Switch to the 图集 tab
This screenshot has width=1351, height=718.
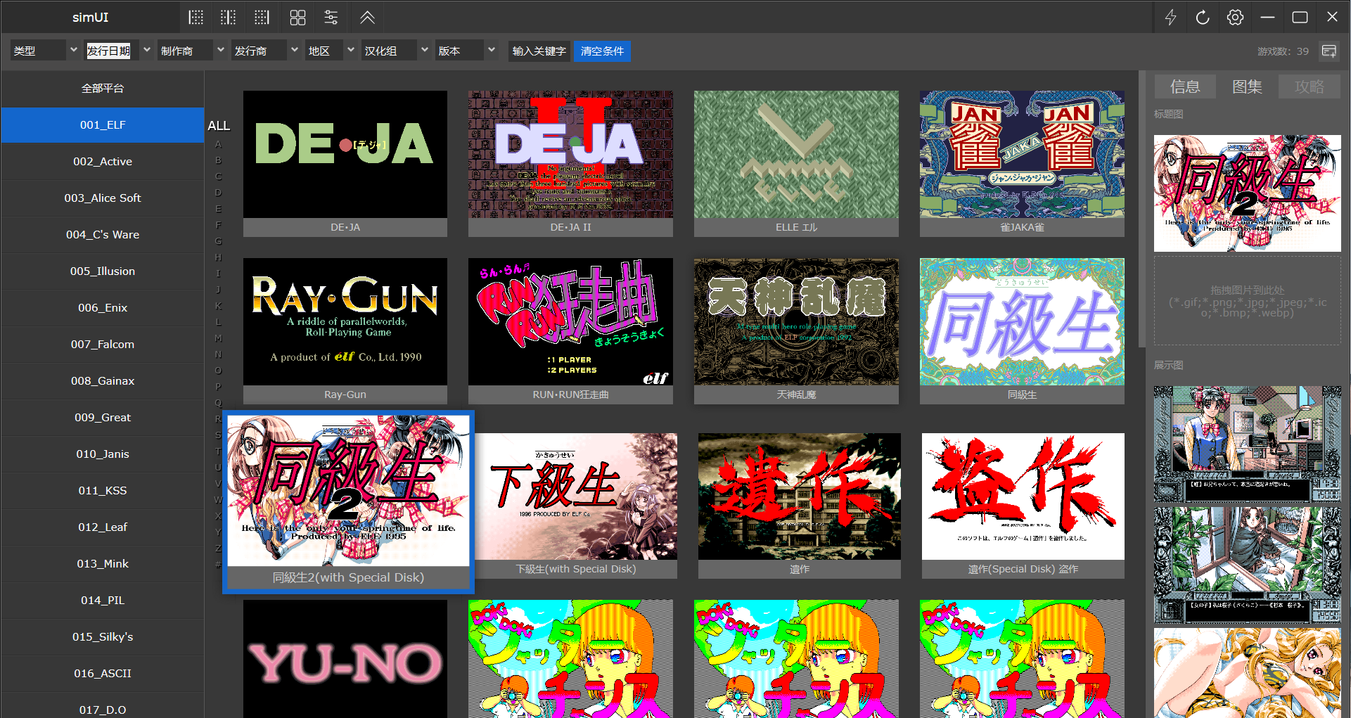[x=1247, y=86]
